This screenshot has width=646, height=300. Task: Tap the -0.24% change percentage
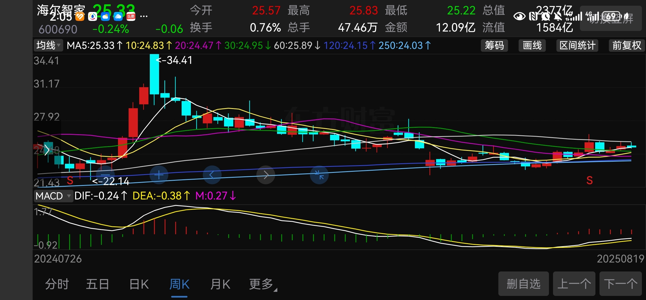[111, 29]
